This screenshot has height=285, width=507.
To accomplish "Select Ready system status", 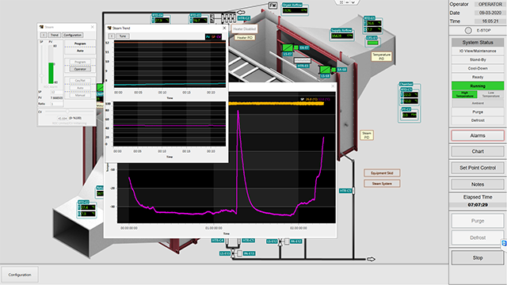I will click(x=478, y=78).
